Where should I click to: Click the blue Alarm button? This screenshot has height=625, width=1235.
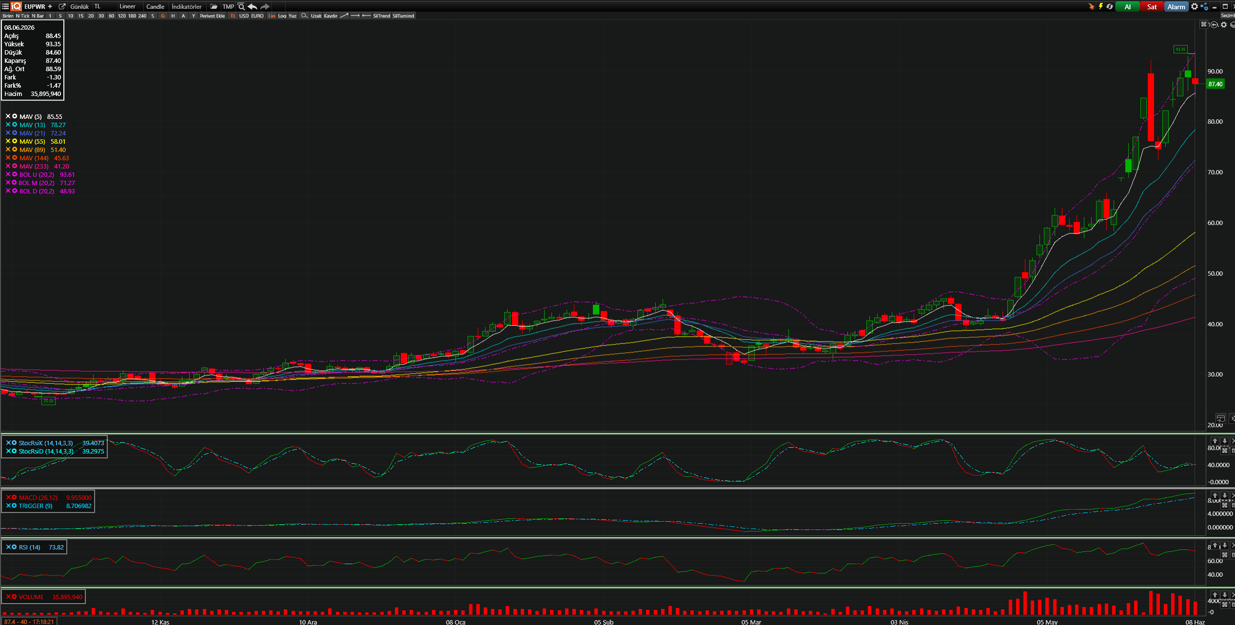(1176, 6)
